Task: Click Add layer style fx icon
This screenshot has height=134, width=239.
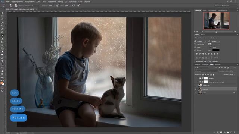Action: [218, 133]
